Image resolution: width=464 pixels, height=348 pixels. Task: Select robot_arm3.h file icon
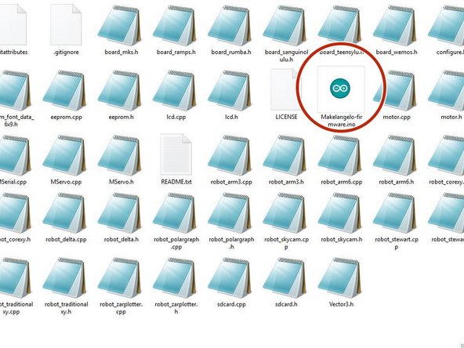pyautogui.click(x=285, y=156)
